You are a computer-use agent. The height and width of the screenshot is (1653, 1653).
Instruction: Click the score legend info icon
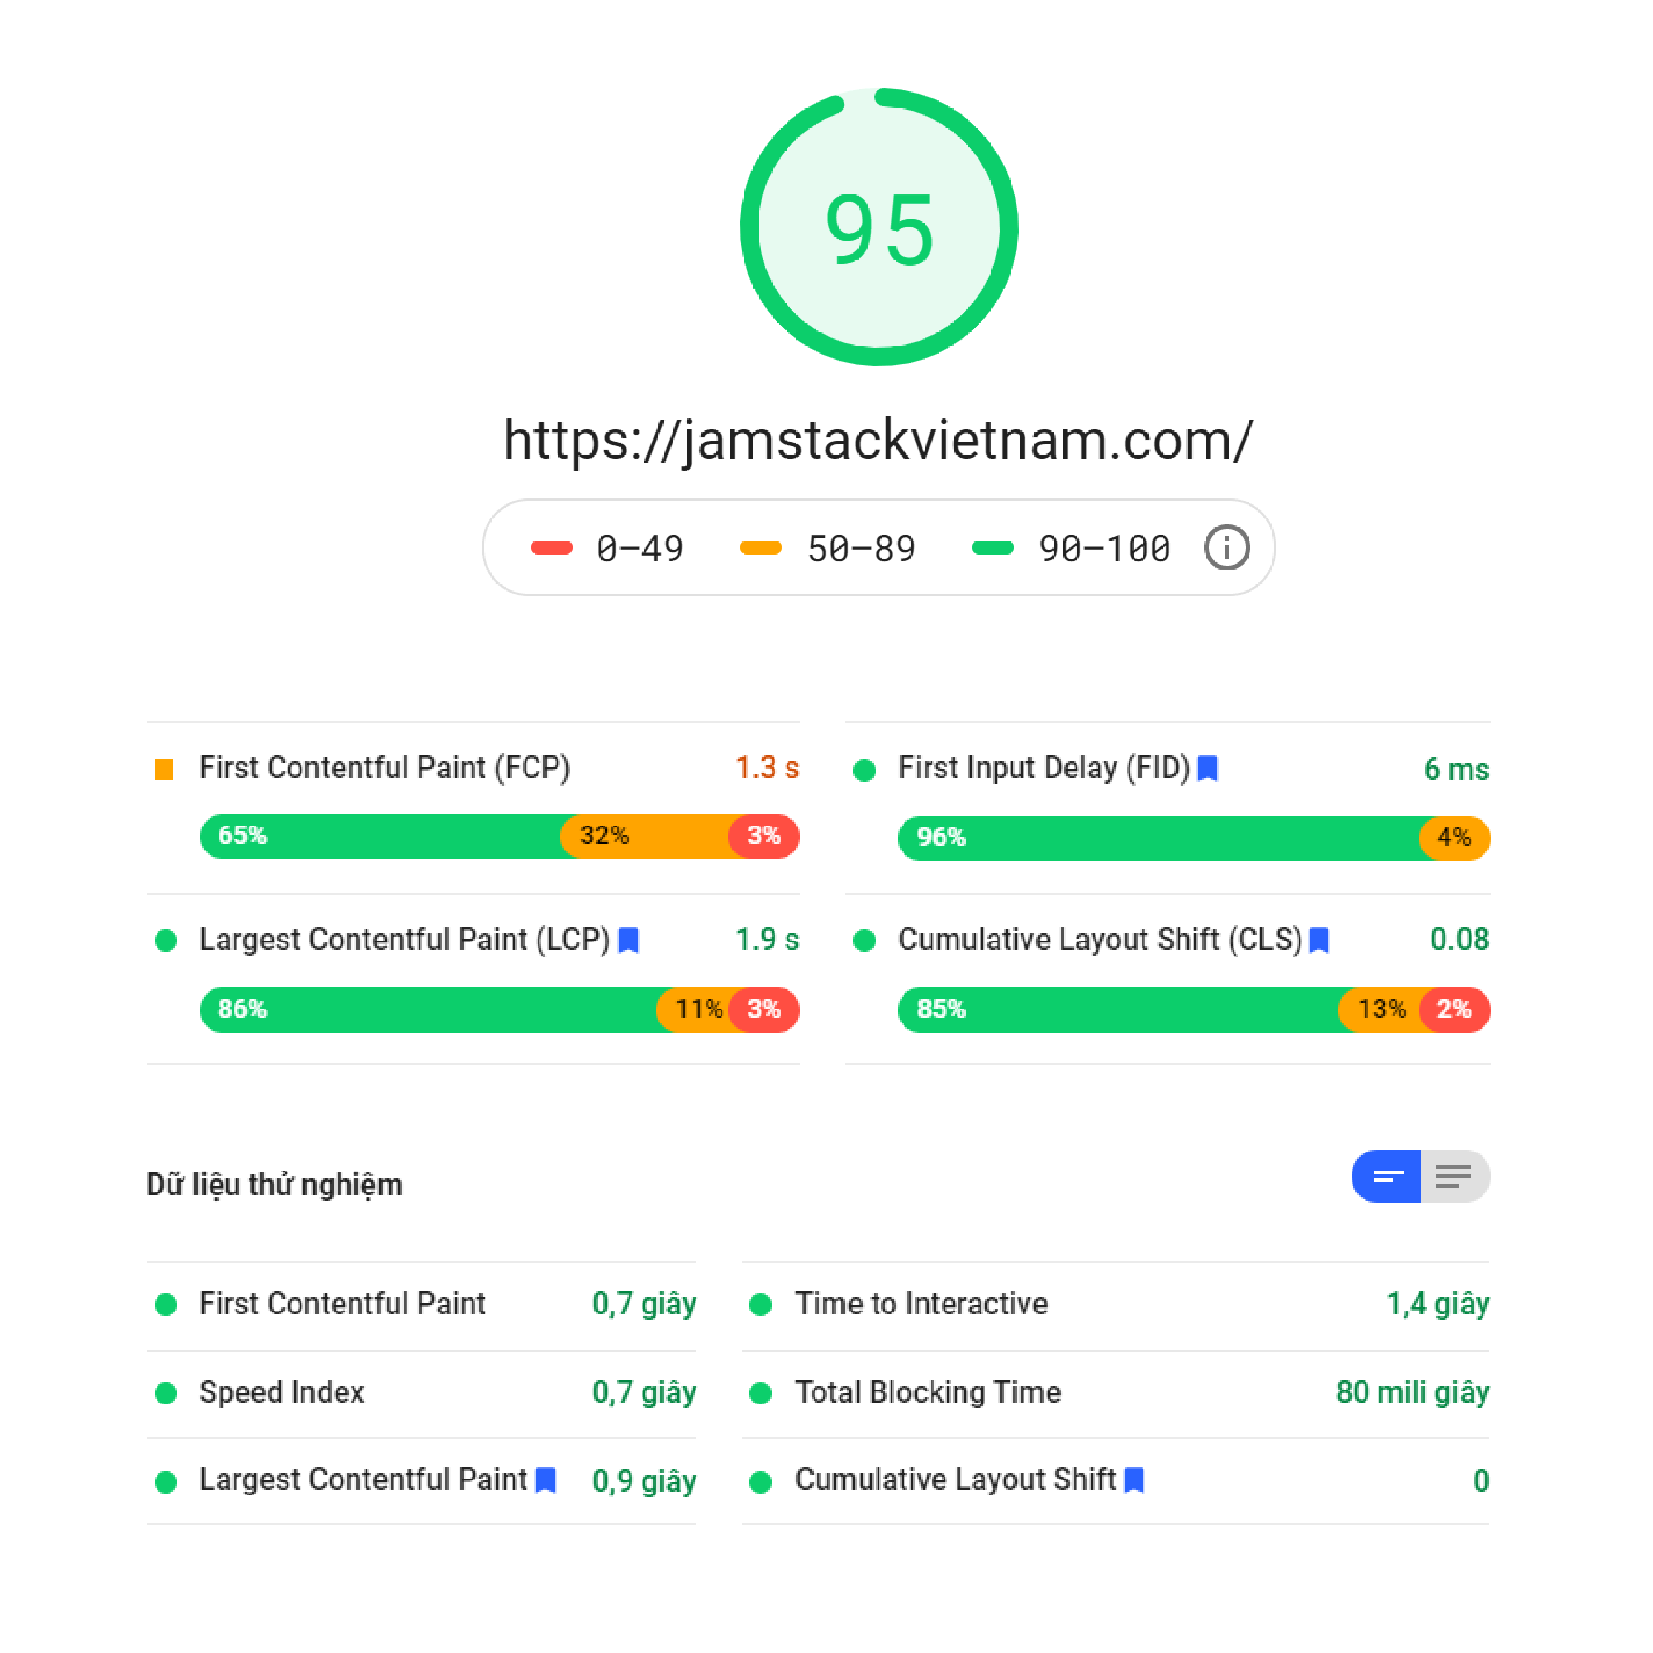point(1227,547)
